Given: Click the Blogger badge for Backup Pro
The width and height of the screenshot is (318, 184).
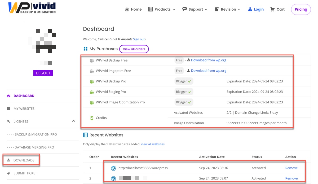Looking at the screenshot, I should point(184,81).
